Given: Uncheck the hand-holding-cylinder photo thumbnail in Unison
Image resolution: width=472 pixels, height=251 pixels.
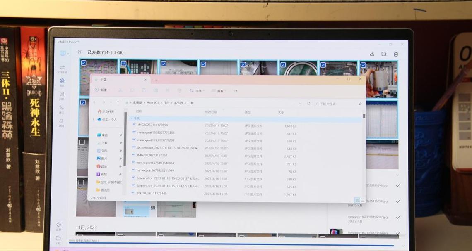Looking at the screenshot, I should pos(364,65).
